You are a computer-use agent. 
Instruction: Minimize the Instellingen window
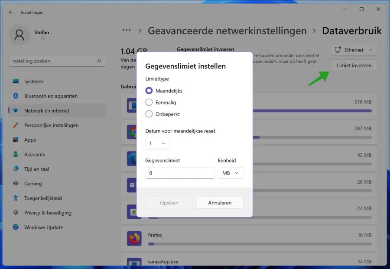pos(345,9)
